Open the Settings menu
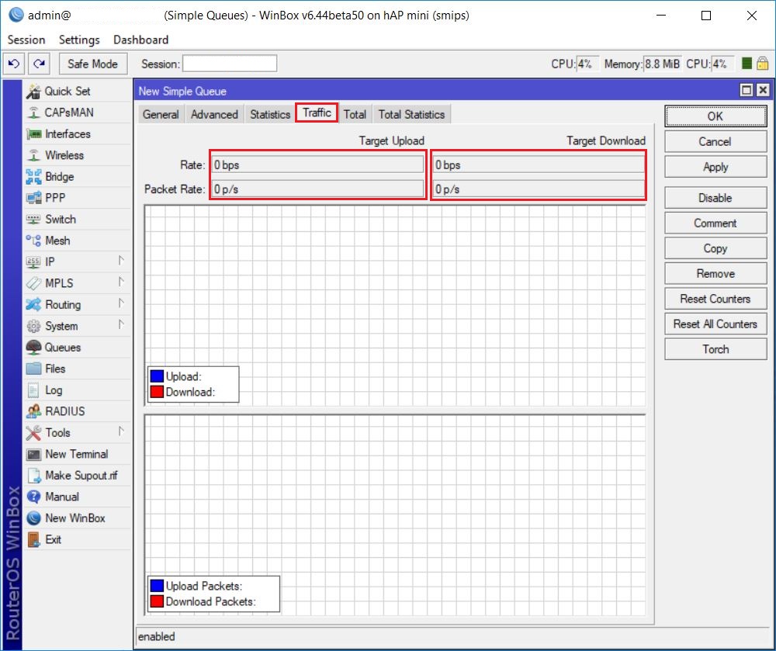Image resolution: width=776 pixels, height=651 pixels. 79,40
